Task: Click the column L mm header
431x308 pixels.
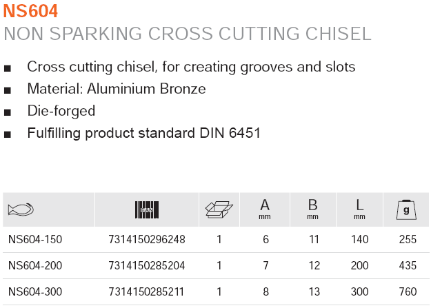Action: coord(359,208)
